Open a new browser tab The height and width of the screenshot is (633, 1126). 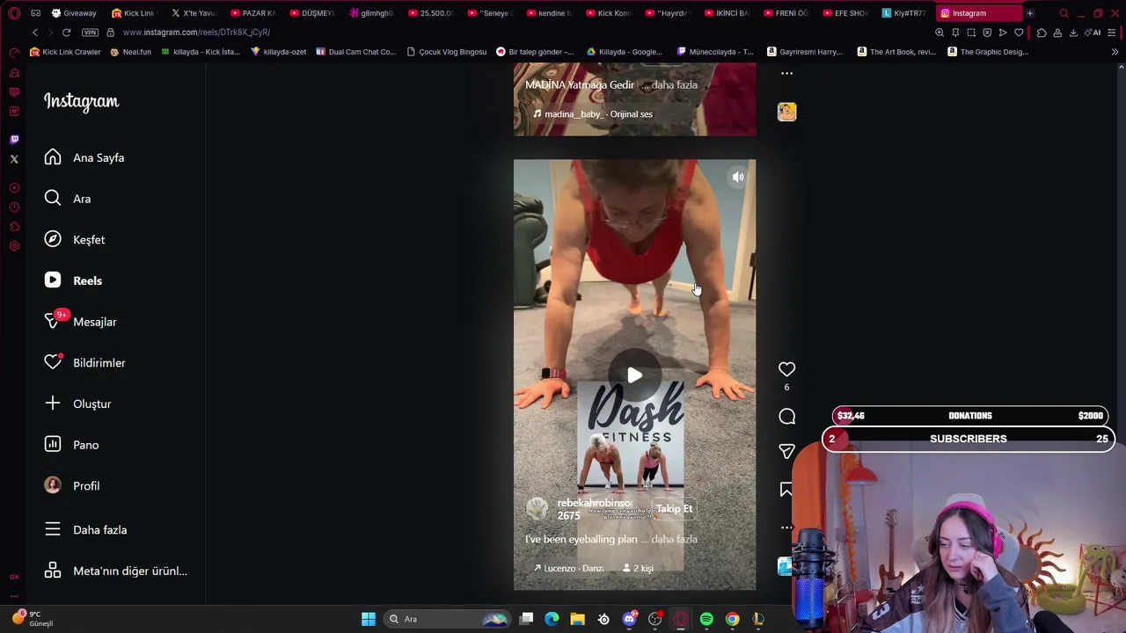point(1029,13)
